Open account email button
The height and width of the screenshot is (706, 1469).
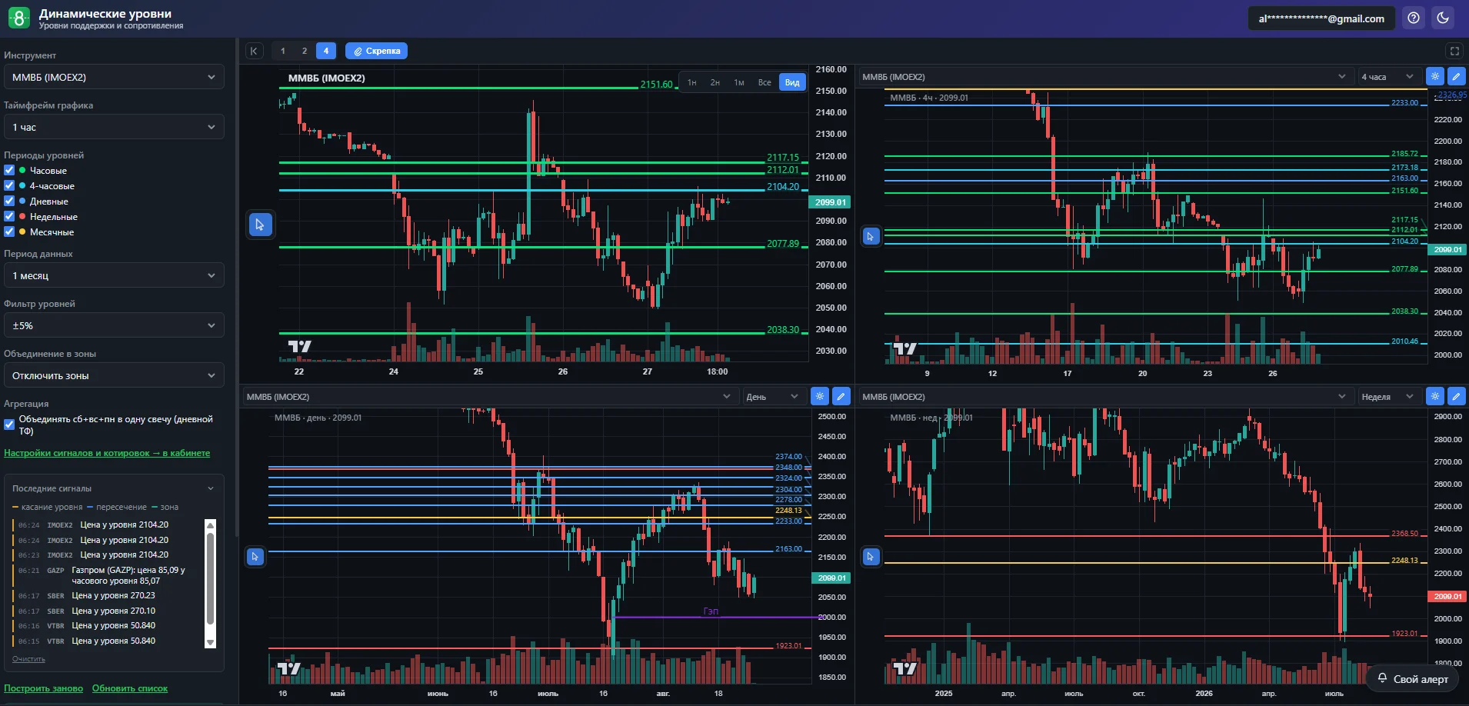(x=1321, y=18)
